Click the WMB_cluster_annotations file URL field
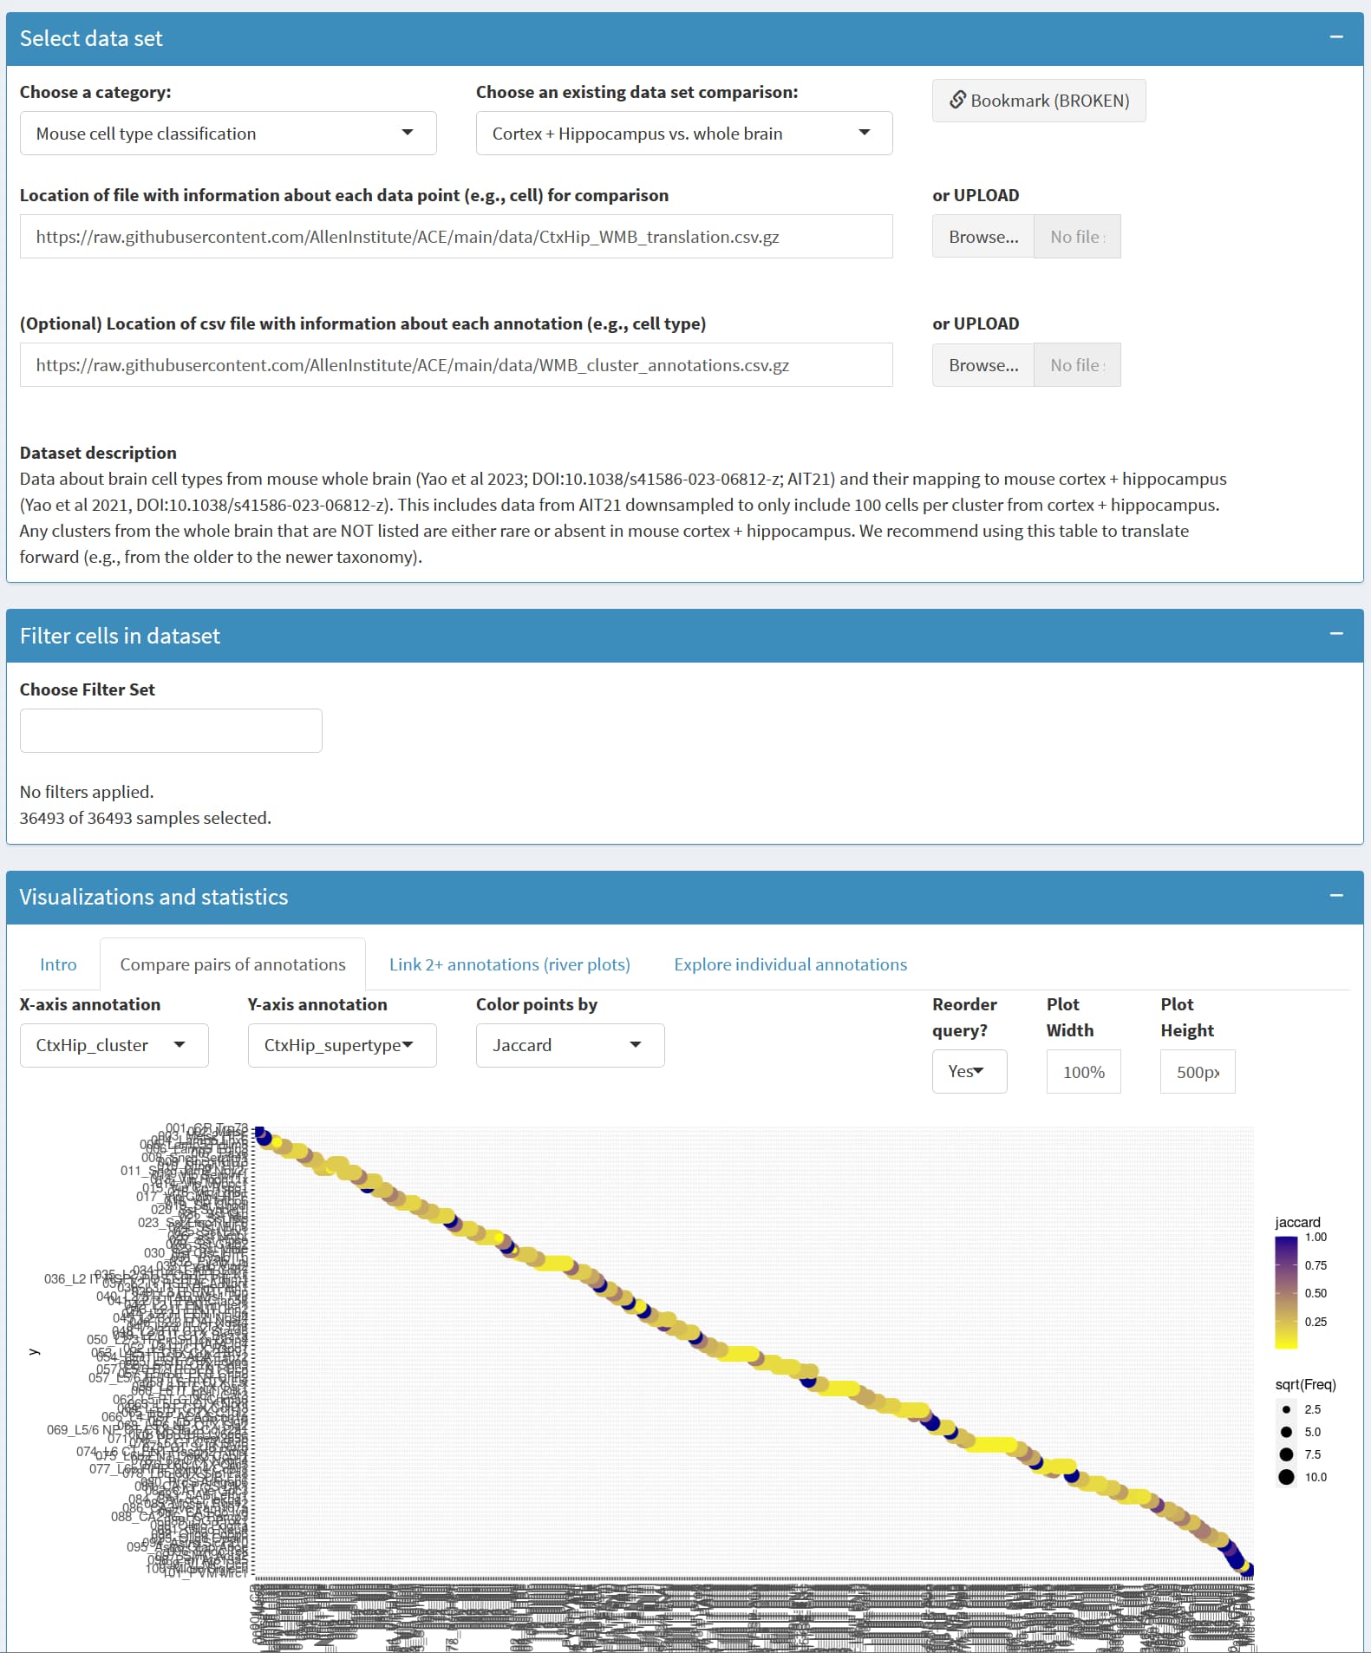This screenshot has height=1653, width=1371. (x=456, y=365)
